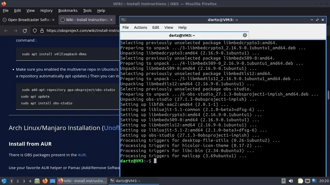330x185 pixels.
Task: Select the dartz@VM3: ~ terminal tab
Action: (184, 35)
